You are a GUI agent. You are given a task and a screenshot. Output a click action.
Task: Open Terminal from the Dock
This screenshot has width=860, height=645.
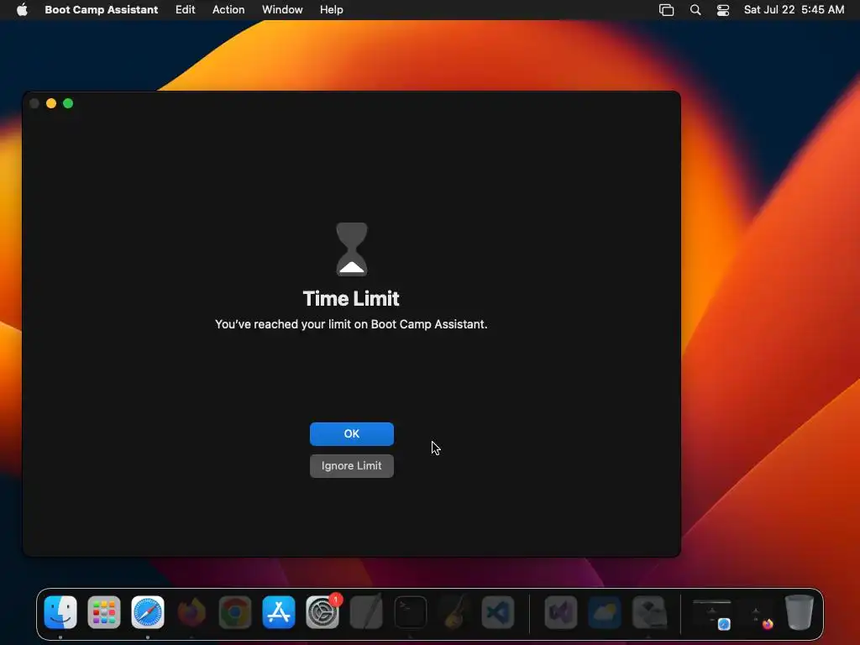410,612
